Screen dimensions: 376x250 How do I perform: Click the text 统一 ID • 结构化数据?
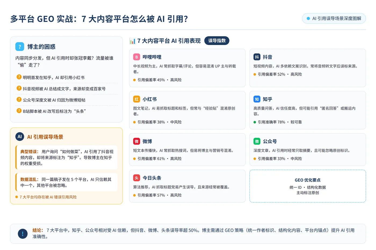pos(308,187)
